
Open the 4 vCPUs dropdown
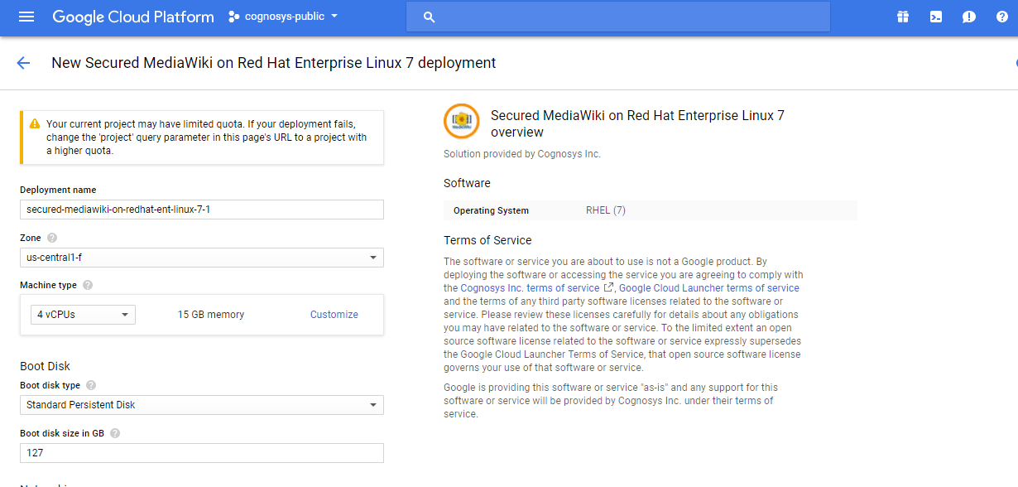(x=83, y=315)
